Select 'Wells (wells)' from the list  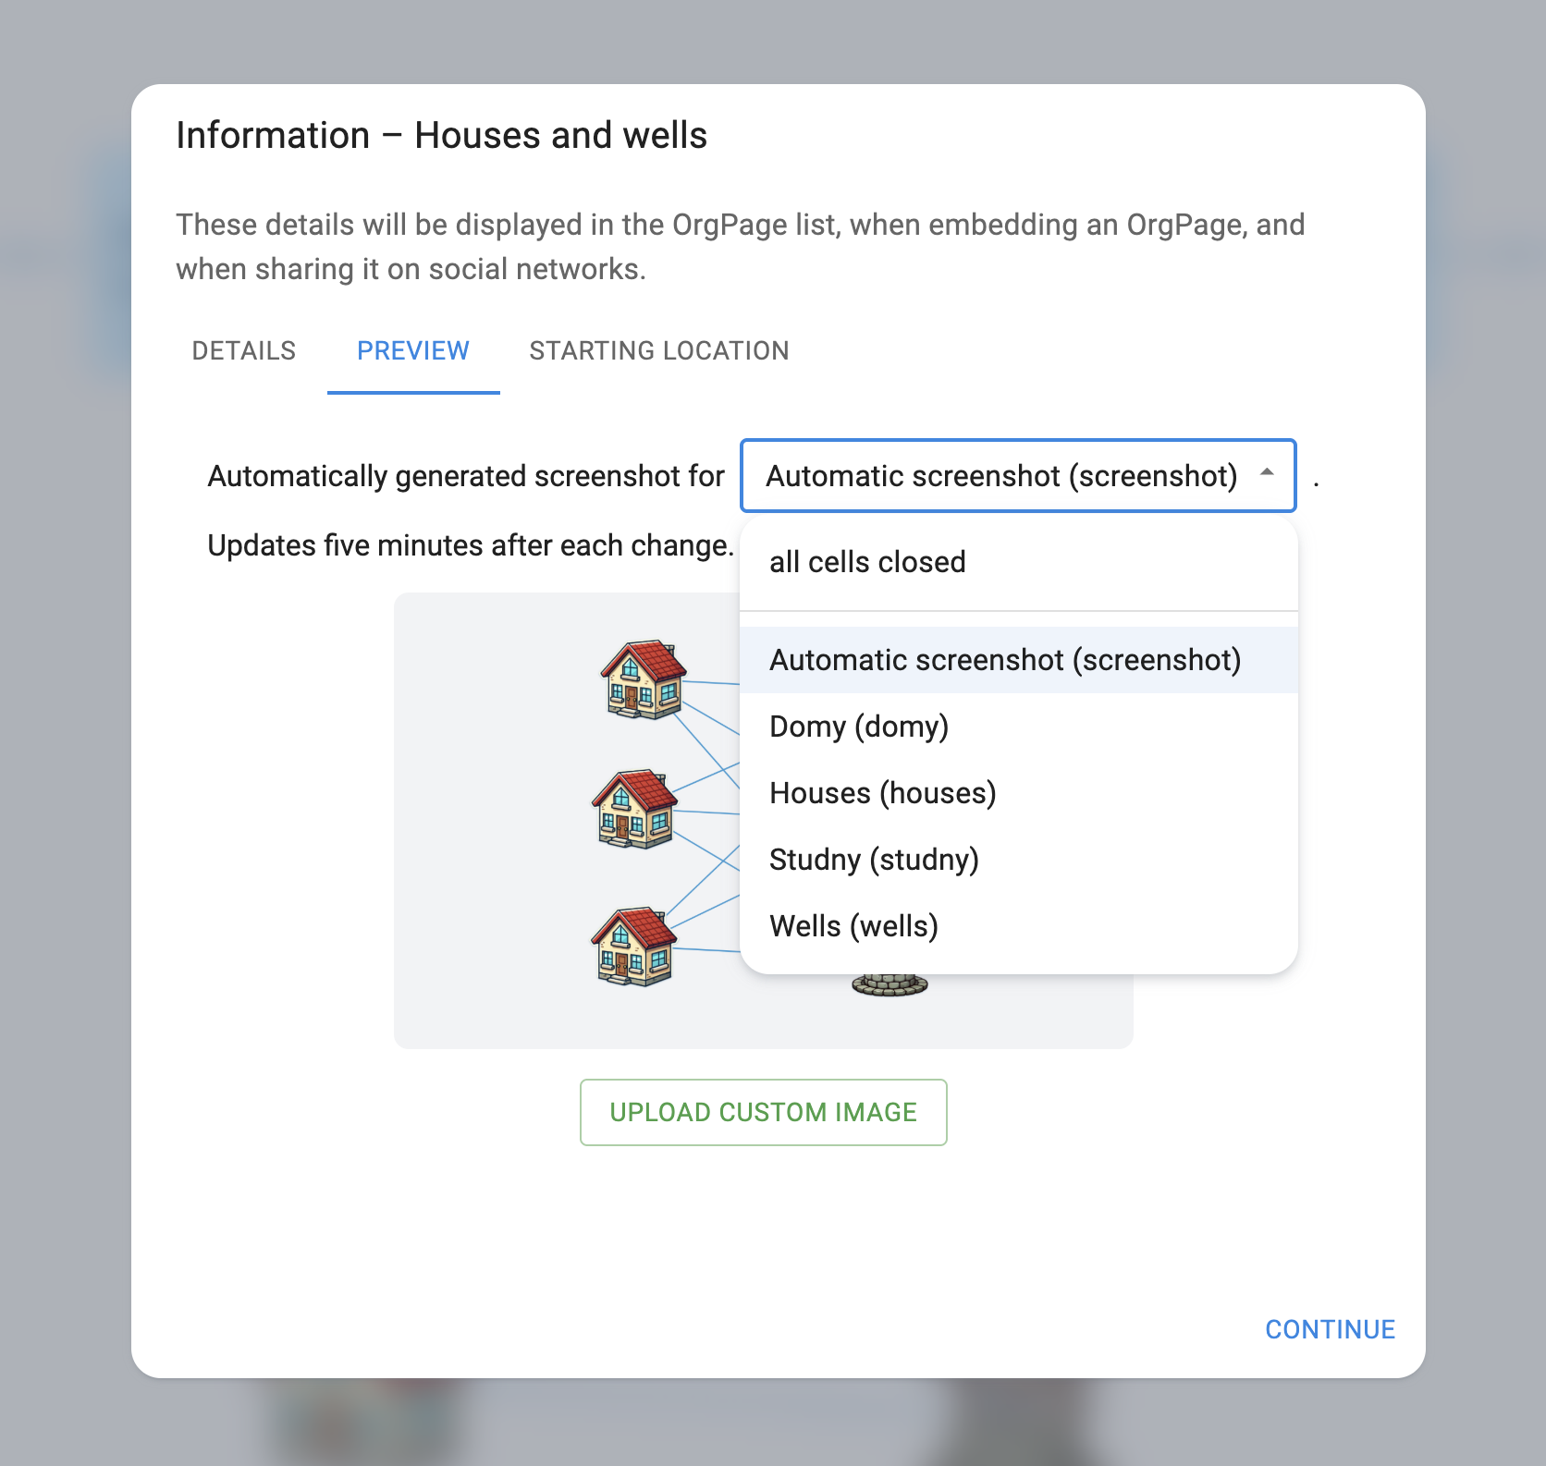click(853, 925)
